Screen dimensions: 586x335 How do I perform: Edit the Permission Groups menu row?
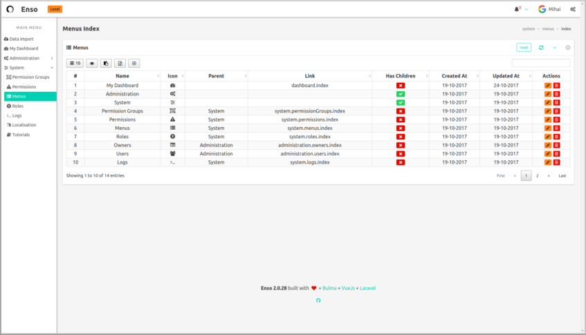point(547,111)
